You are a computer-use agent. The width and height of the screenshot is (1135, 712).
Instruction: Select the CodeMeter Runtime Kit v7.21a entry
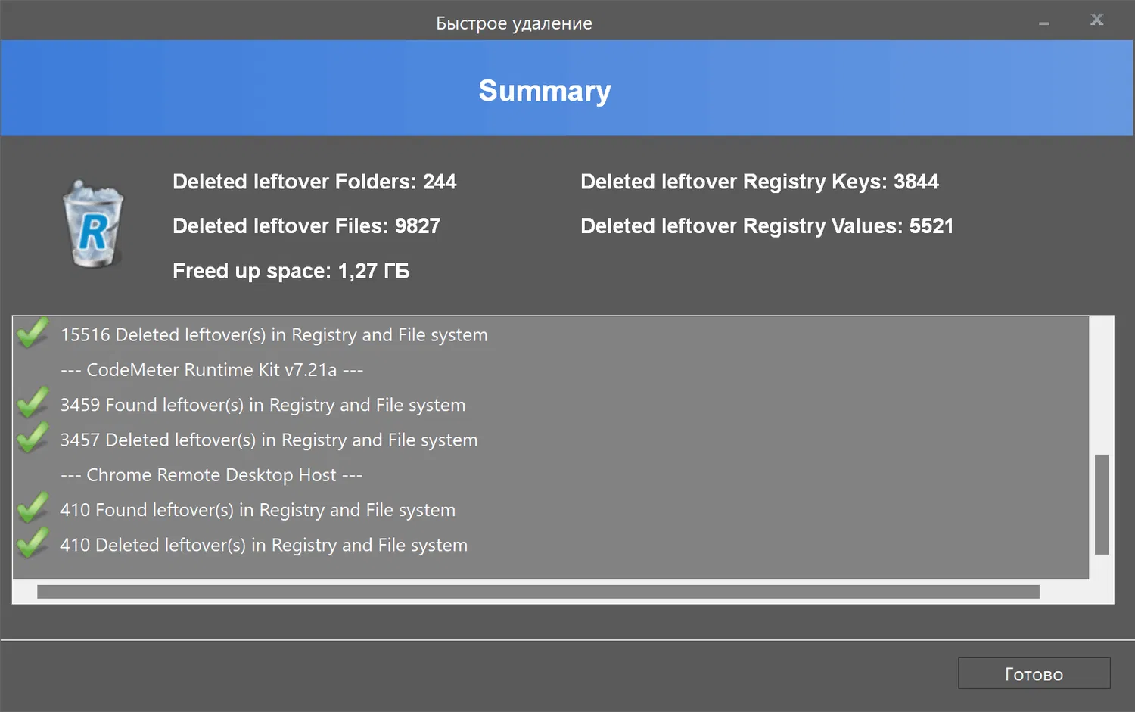click(212, 370)
